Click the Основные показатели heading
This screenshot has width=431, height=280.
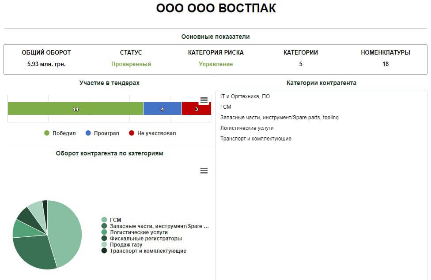point(215,37)
